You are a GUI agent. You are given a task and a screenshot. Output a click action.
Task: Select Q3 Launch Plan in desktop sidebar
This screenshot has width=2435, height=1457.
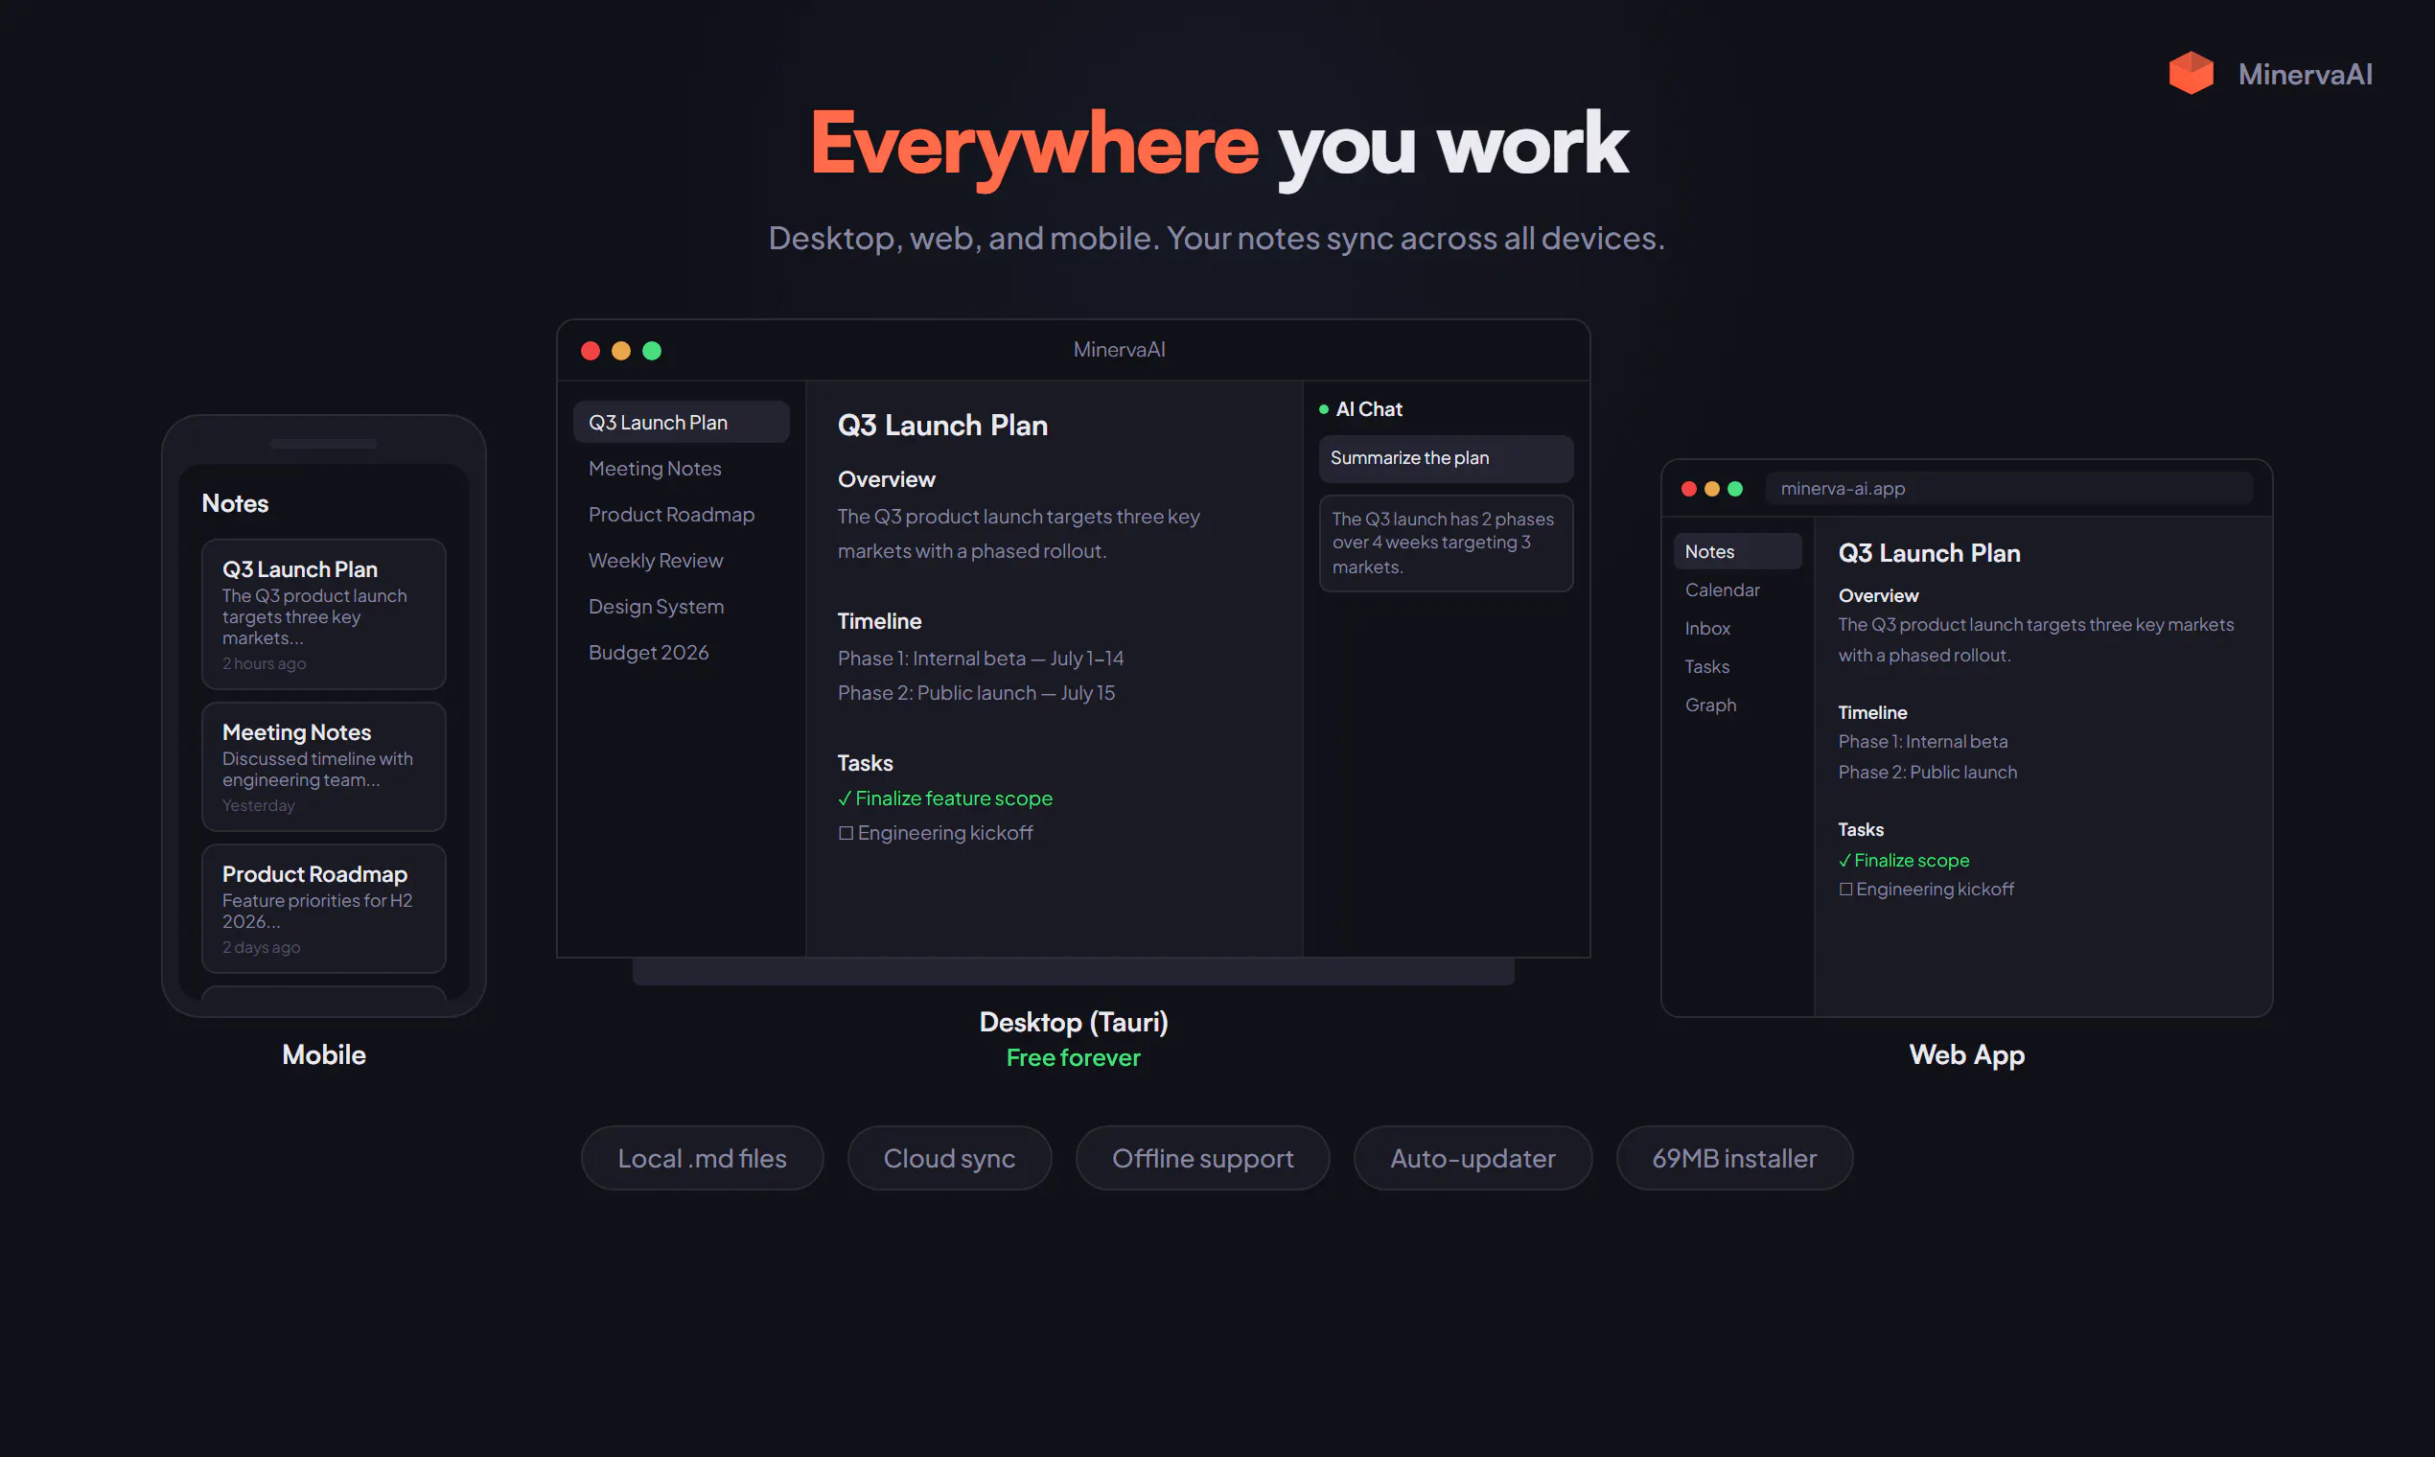tap(682, 422)
